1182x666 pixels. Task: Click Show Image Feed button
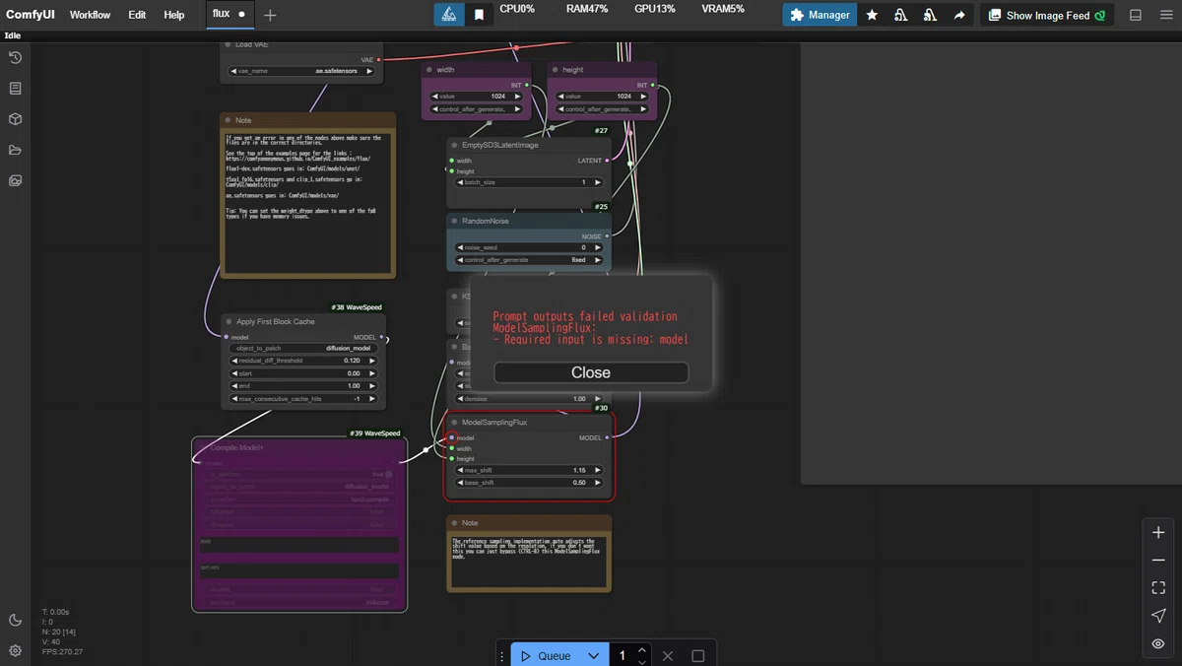point(1046,15)
